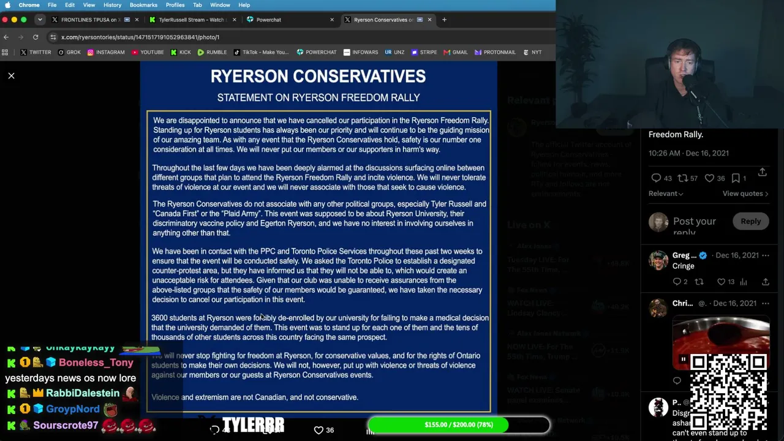Pause the GIF in Chri... reply
This screenshot has width=784, height=441.
[683, 360]
